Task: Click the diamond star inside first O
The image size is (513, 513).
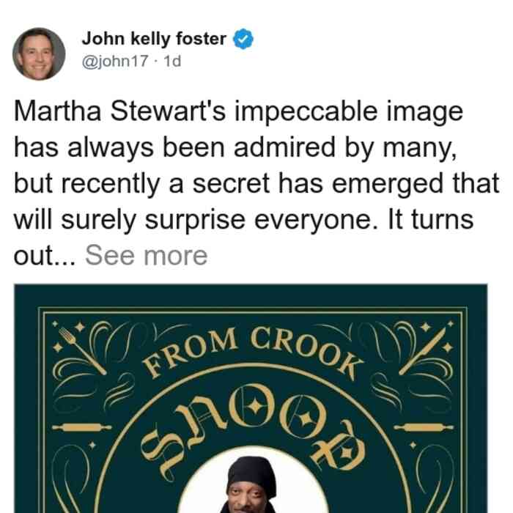Action: [256, 406]
